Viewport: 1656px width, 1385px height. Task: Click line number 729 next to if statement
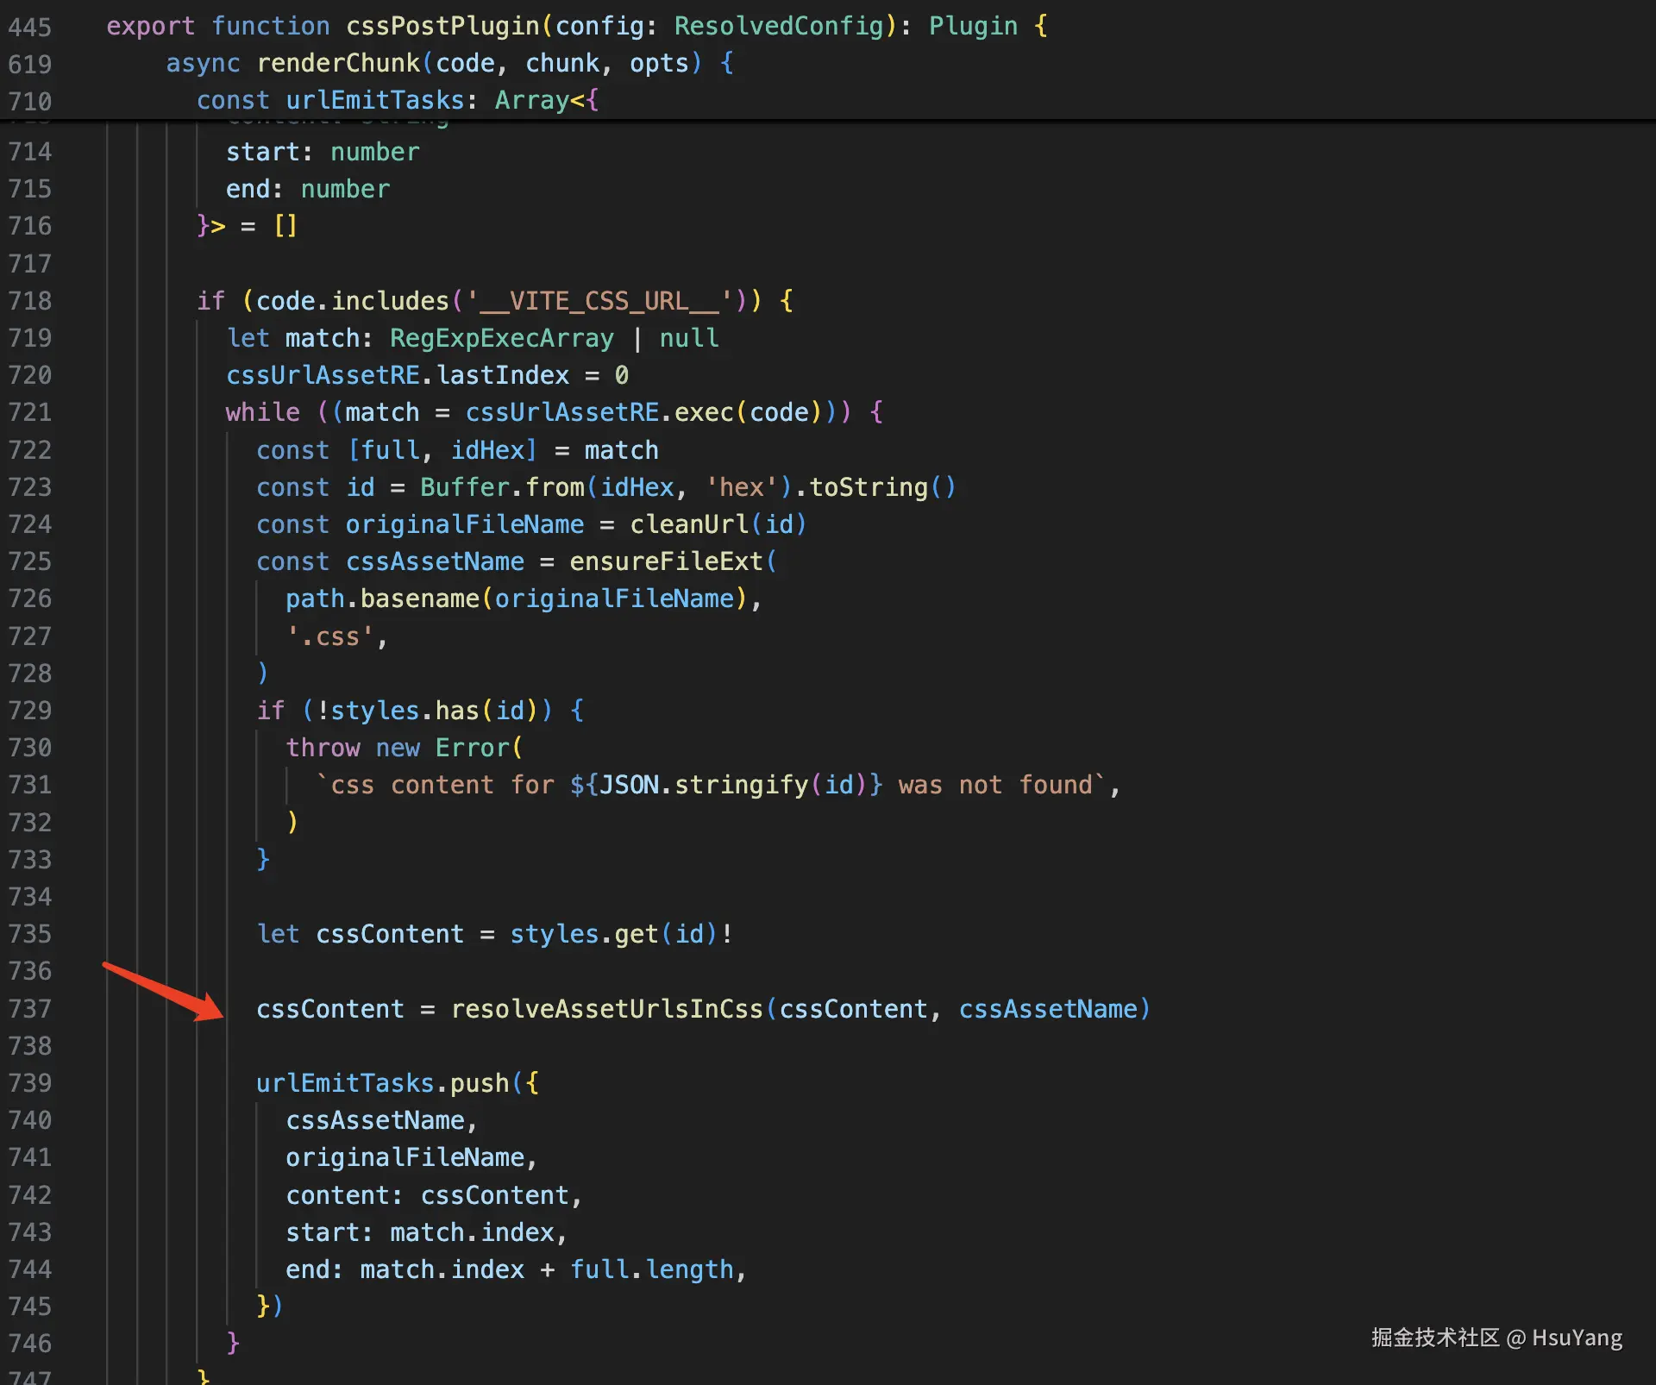30,711
